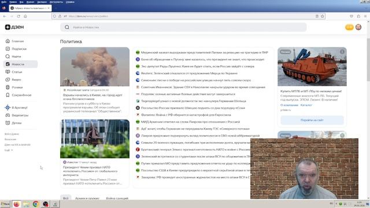370x208 pixels.
Task: Open the user profile avatar
Action: click(358, 27)
